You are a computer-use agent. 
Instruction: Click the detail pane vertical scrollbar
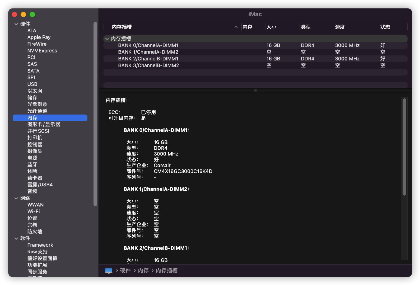pos(404,147)
